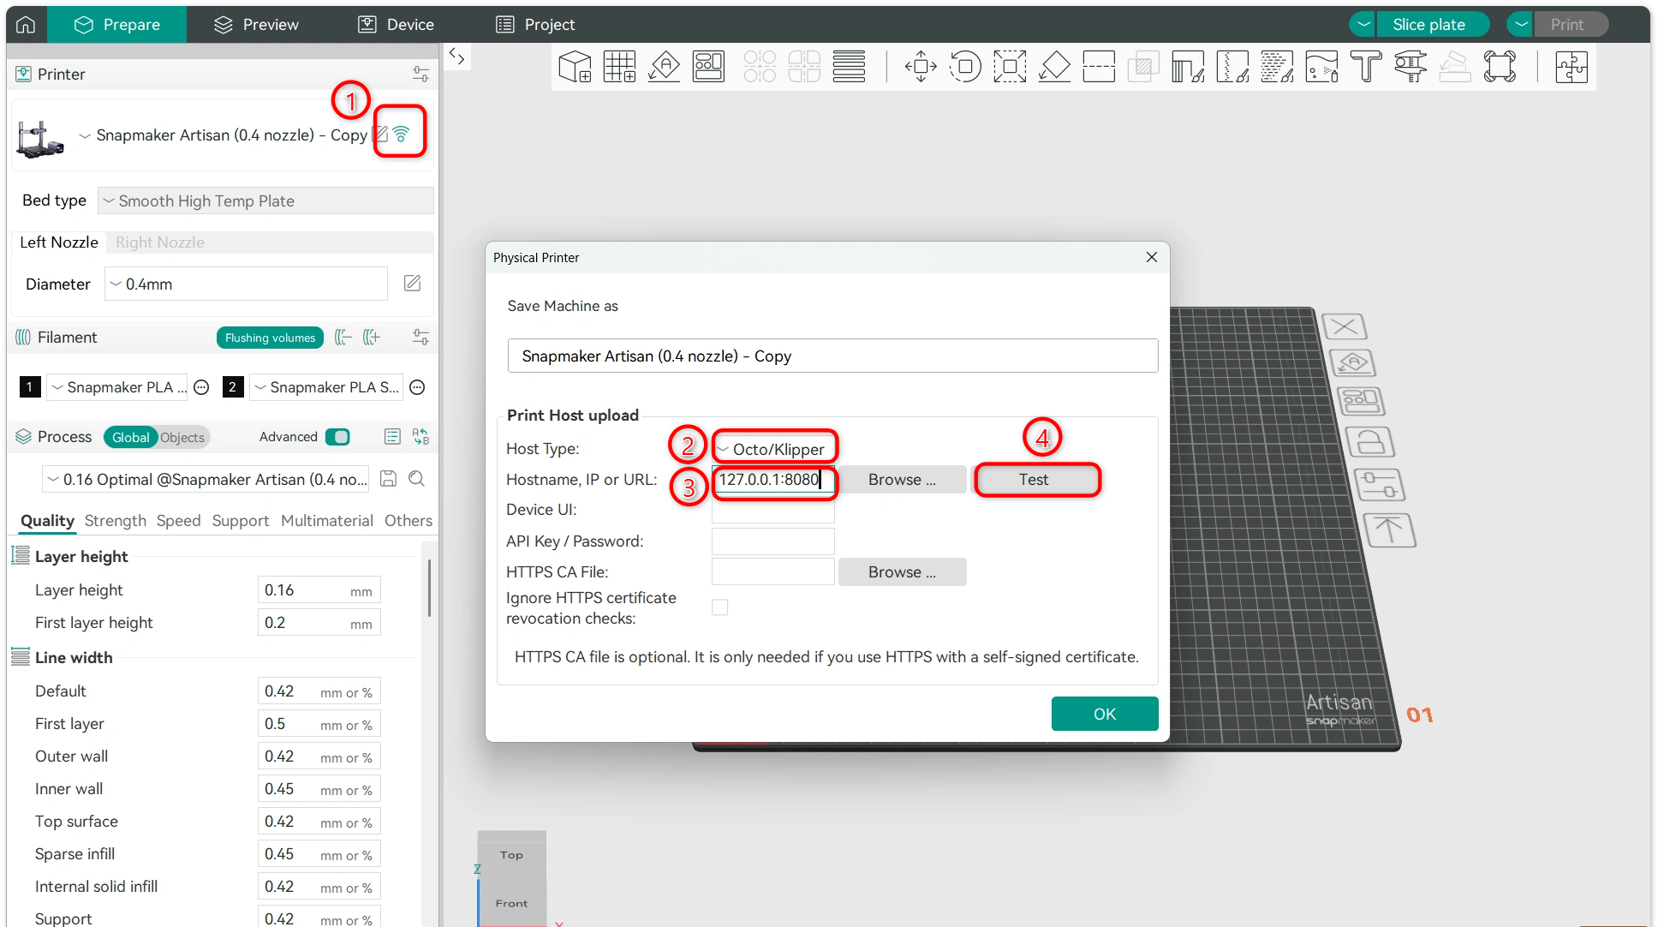Image resolution: width=1658 pixels, height=927 pixels.
Task: Toggle the Advanced settings switch
Action: pos(337,437)
